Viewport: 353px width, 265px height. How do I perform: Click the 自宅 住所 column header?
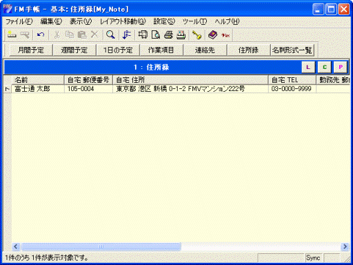click(x=190, y=80)
